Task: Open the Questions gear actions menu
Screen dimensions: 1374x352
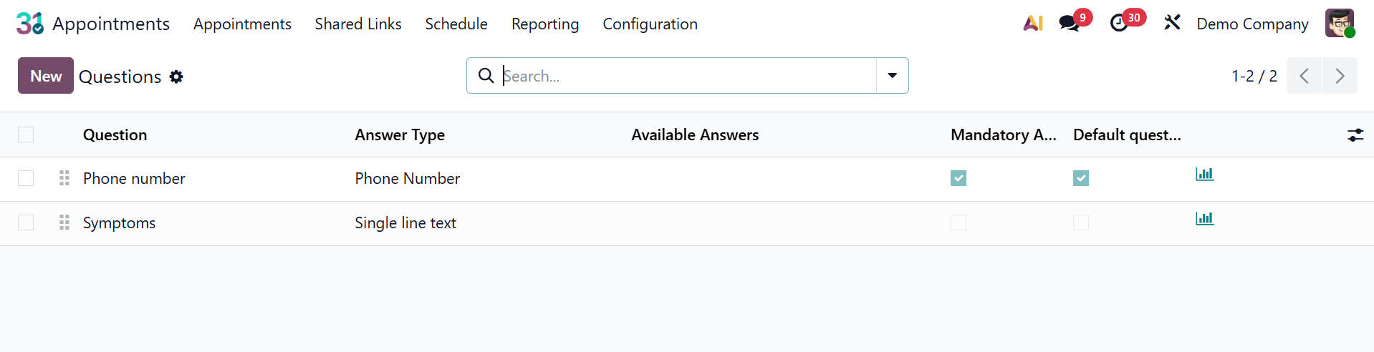Action: coord(176,77)
